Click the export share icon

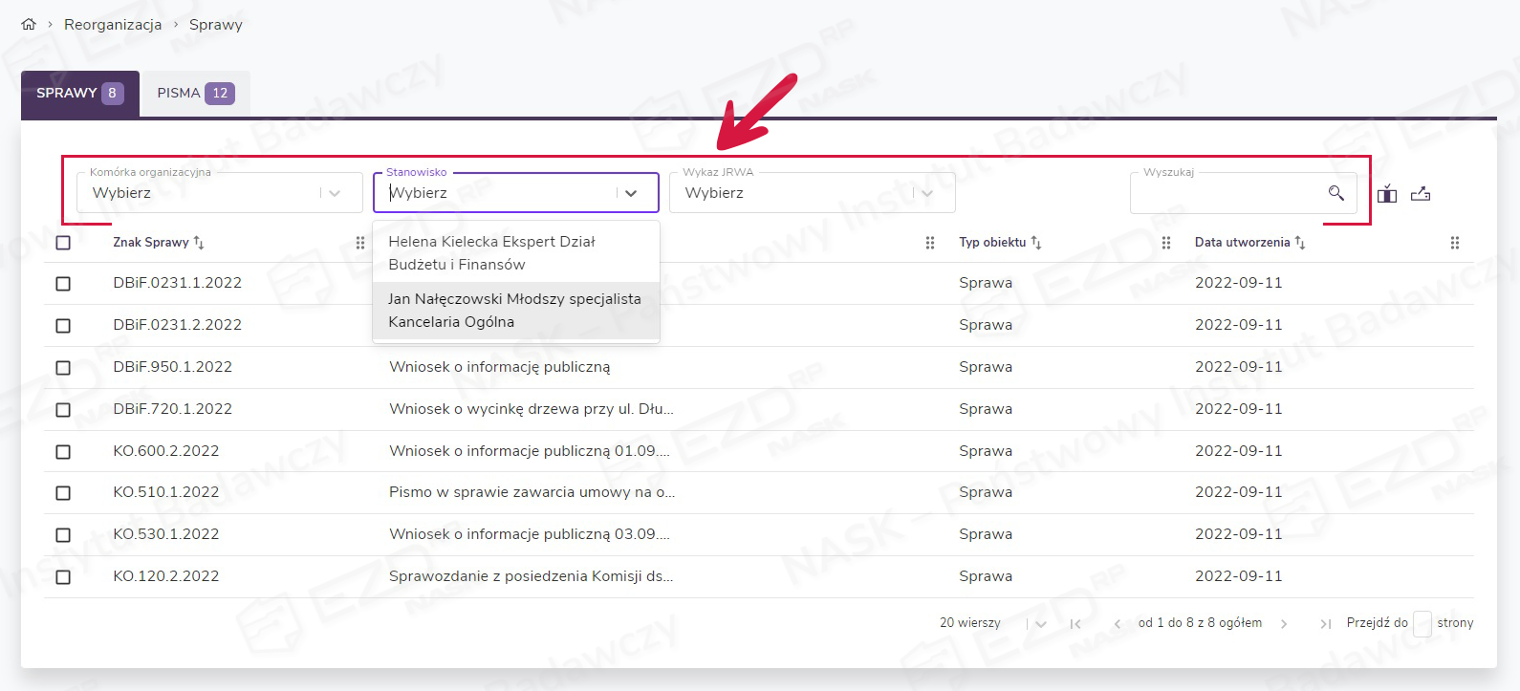point(1421,194)
